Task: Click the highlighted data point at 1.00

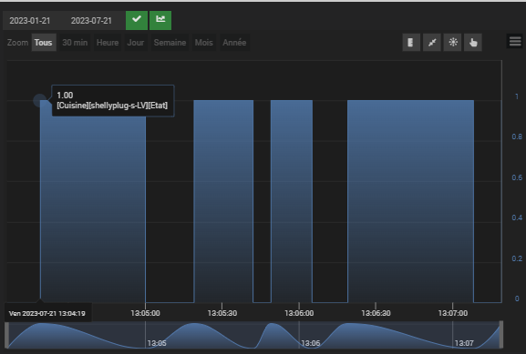Action: pyautogui.click(x=40, y=100)
